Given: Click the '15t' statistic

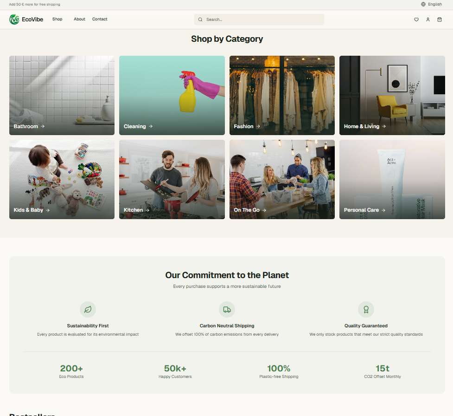Looking at the screenshot, I should 383,368.
